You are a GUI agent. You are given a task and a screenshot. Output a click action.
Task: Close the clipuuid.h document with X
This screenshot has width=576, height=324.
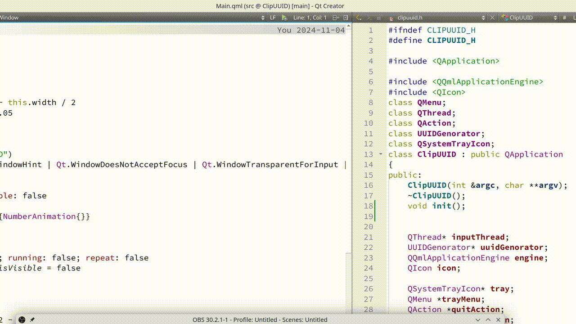pos(492,18)
